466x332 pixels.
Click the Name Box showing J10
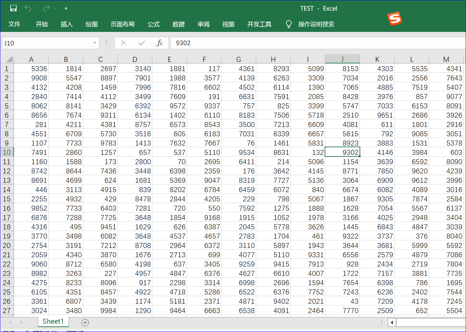pos(47,43)
